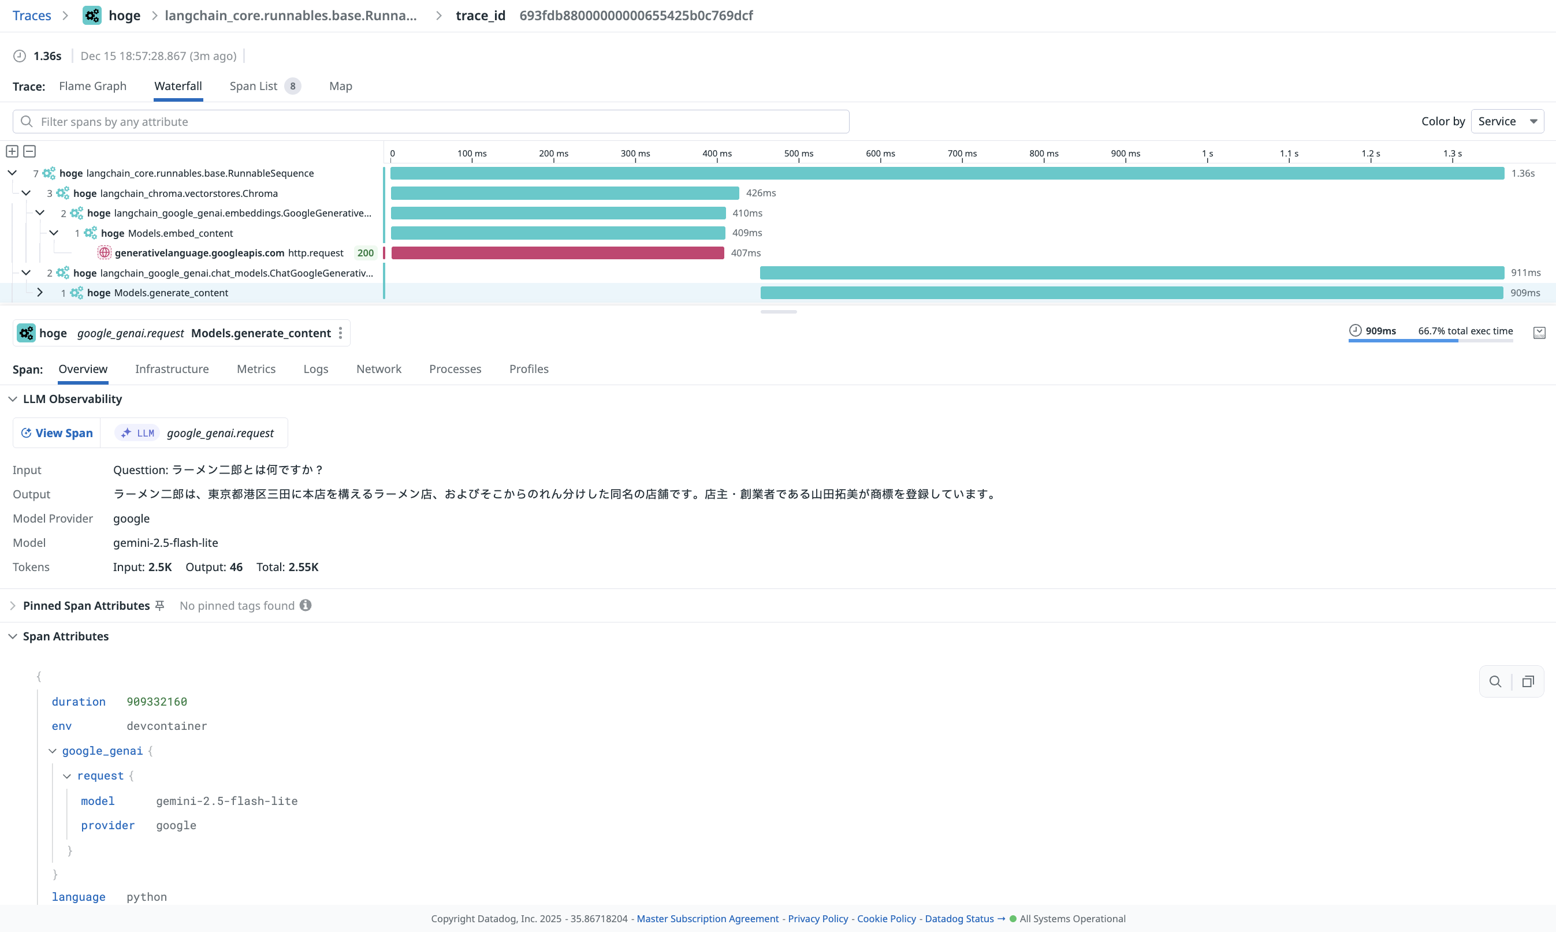Screen dimensions: 1556x932
Task: Click the info icon beside No pinned tags found
Action: [x=306, y=605]
